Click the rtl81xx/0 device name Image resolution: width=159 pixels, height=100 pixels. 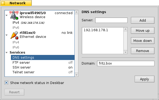click(27, 33)
